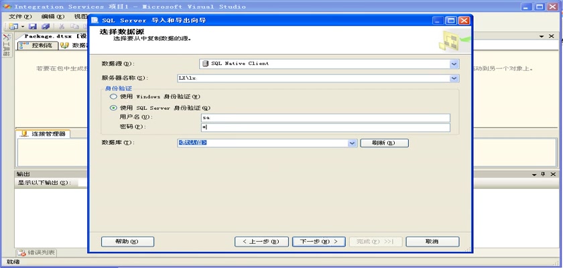Click the Cut scissors toolbar icon
This screenshot has height=268, width=563.
[x=62, y=26]
